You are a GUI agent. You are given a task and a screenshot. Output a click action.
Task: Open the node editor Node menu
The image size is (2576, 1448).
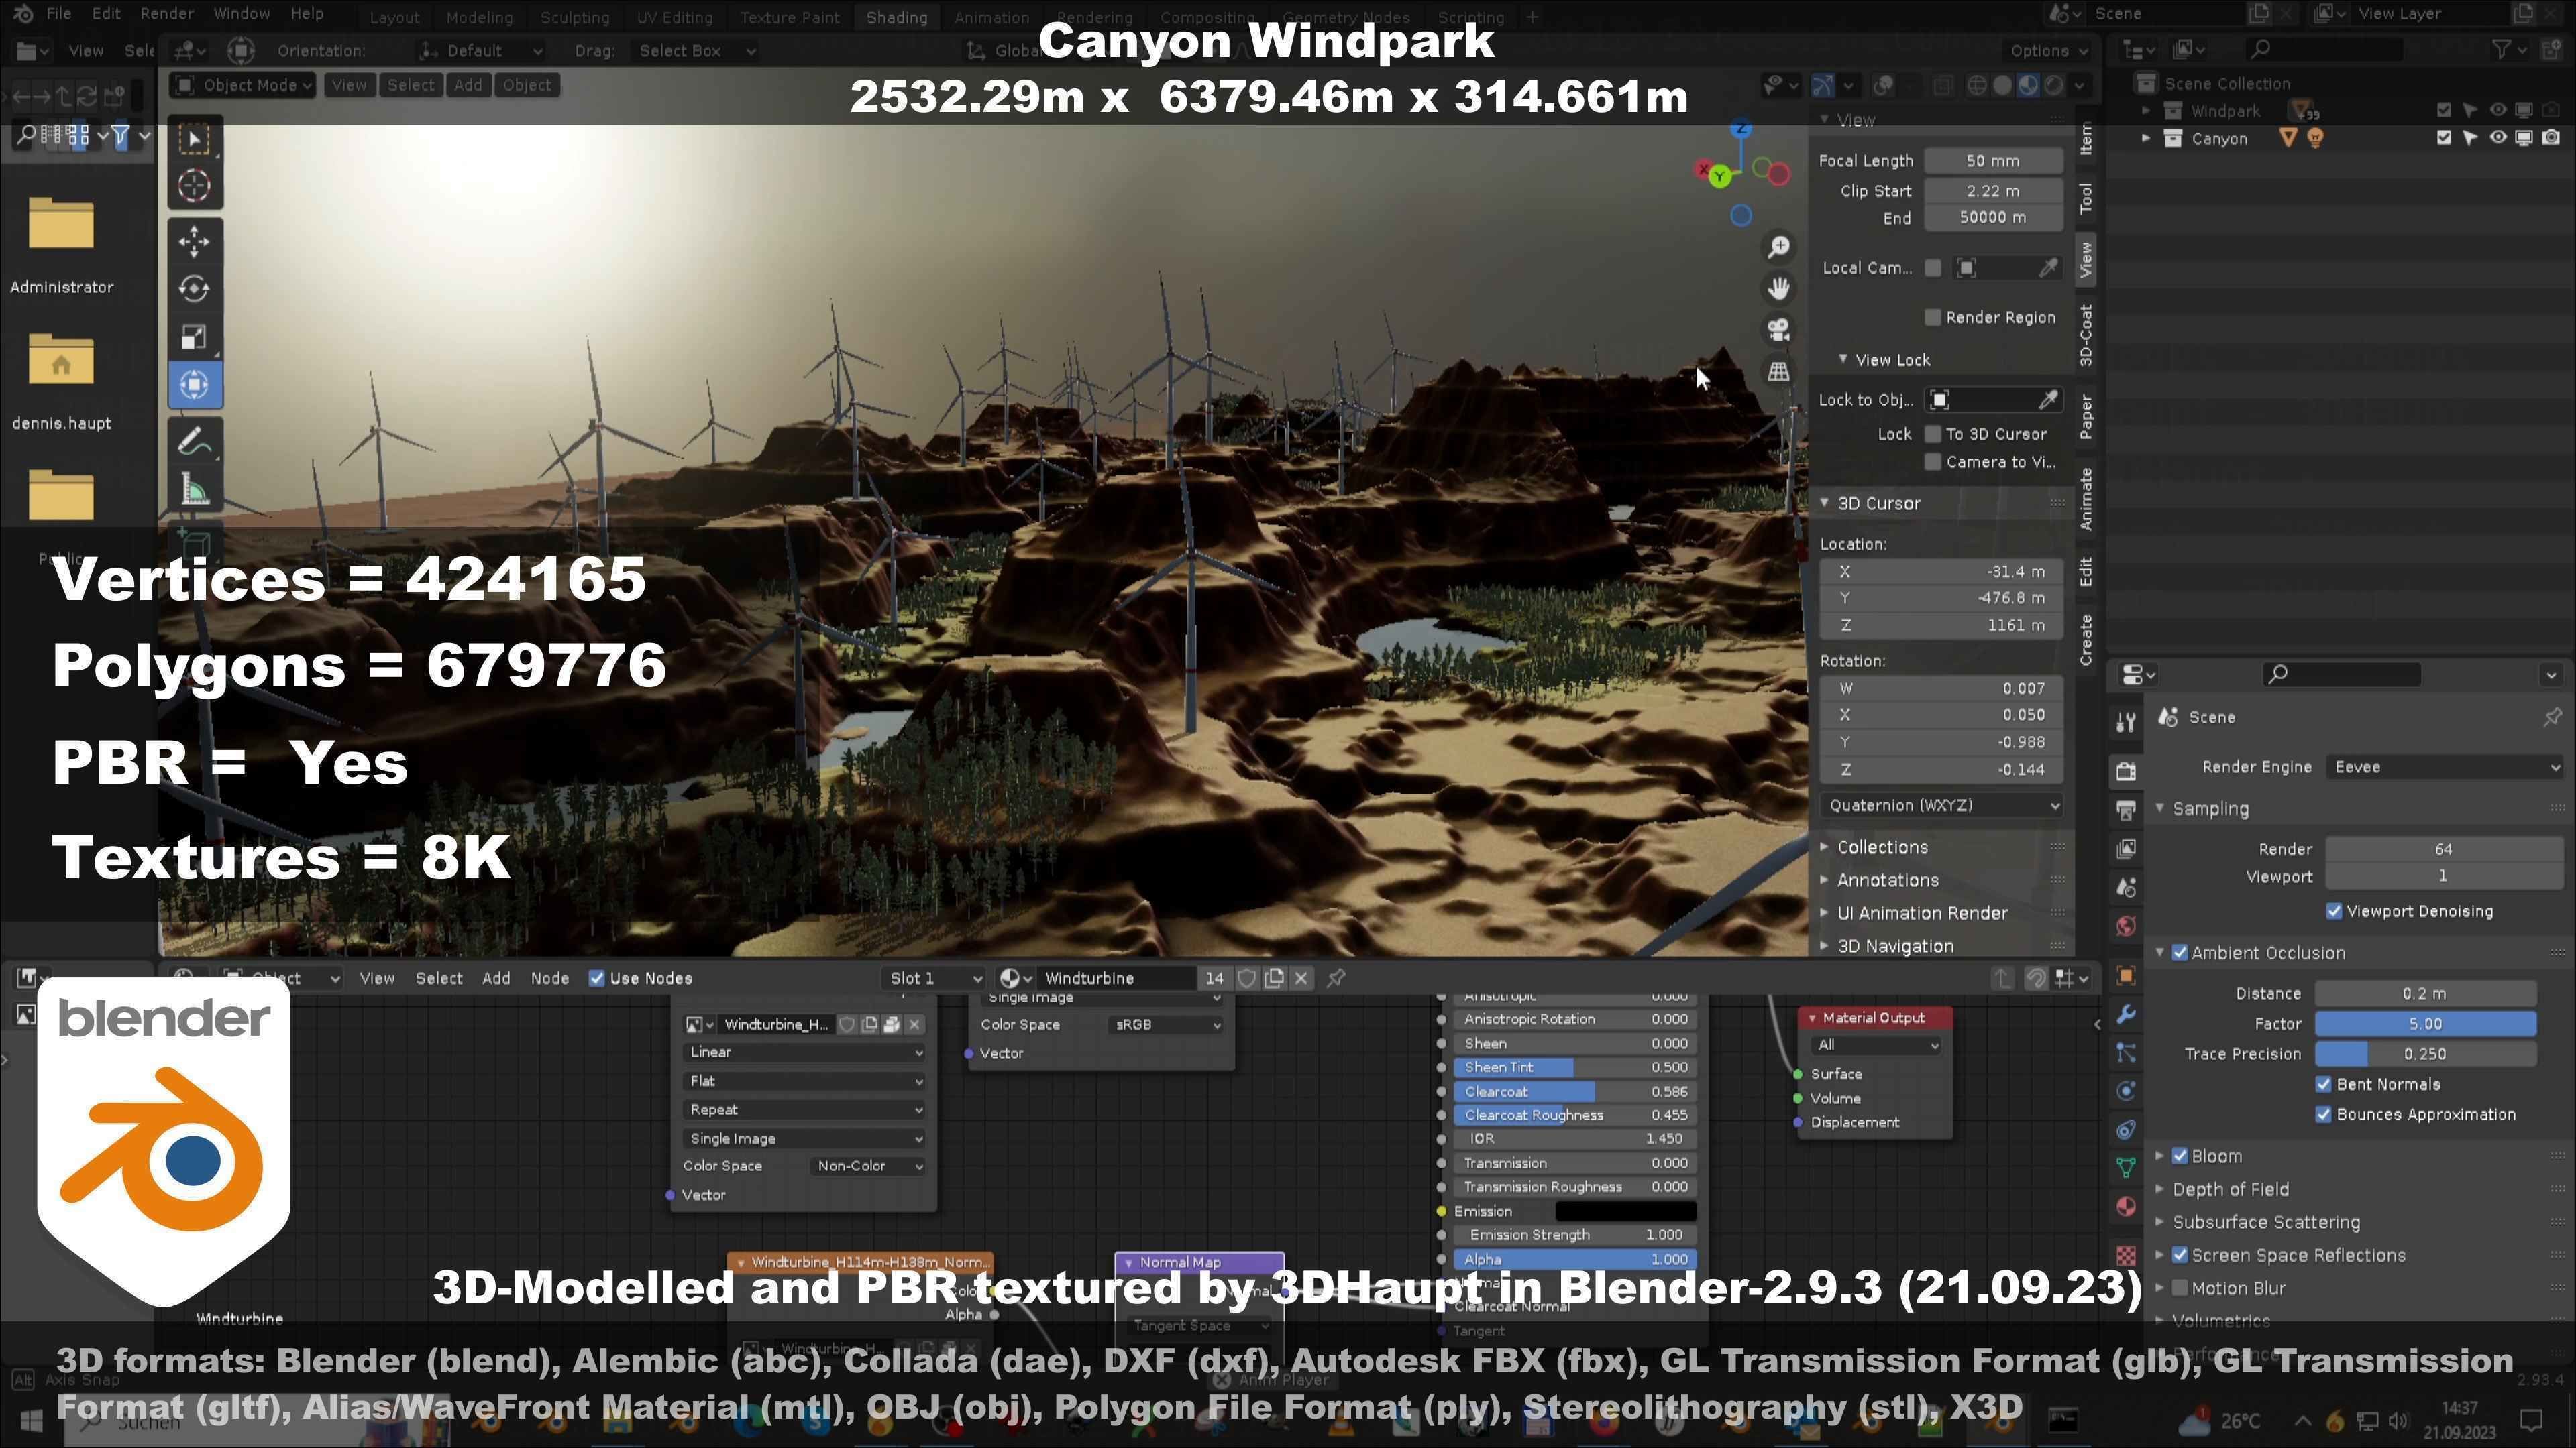[x=549, y=978]
